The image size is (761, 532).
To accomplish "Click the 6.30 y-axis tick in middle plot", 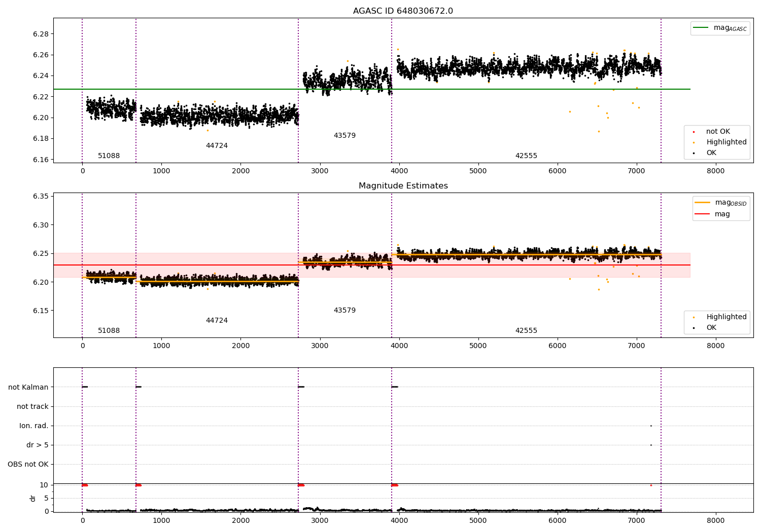I will pos(40,225).
